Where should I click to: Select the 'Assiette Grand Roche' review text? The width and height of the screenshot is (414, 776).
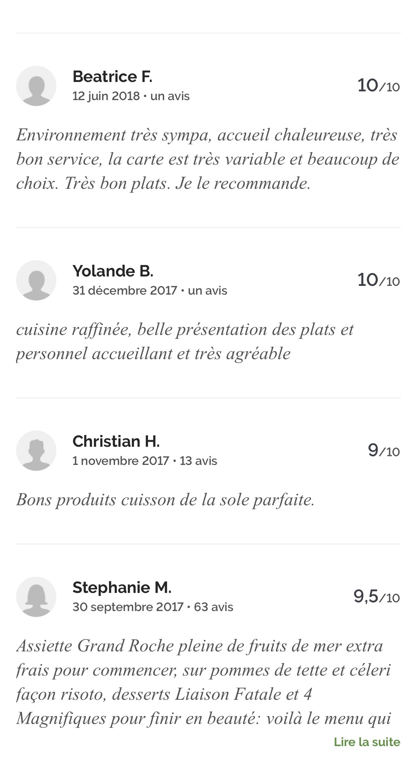pos(204,682)
